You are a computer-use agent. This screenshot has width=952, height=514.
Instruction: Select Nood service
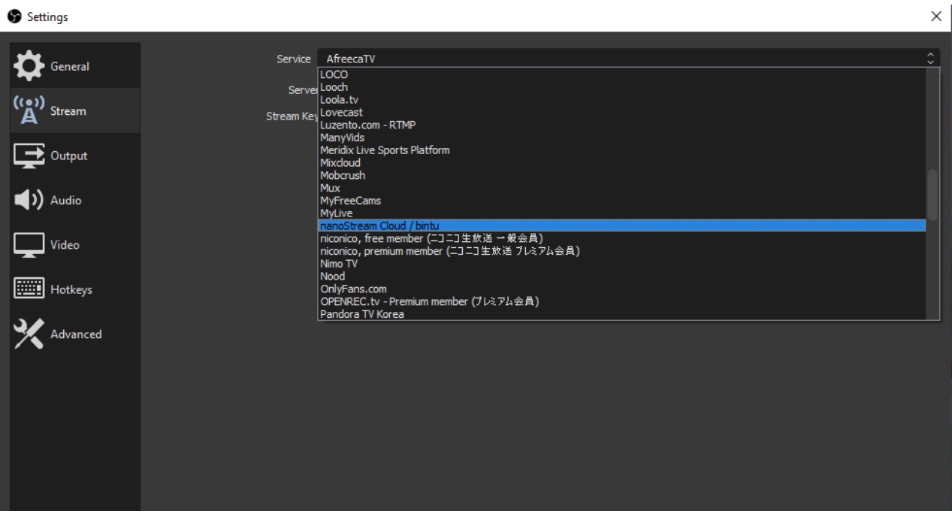pos(621,276)
